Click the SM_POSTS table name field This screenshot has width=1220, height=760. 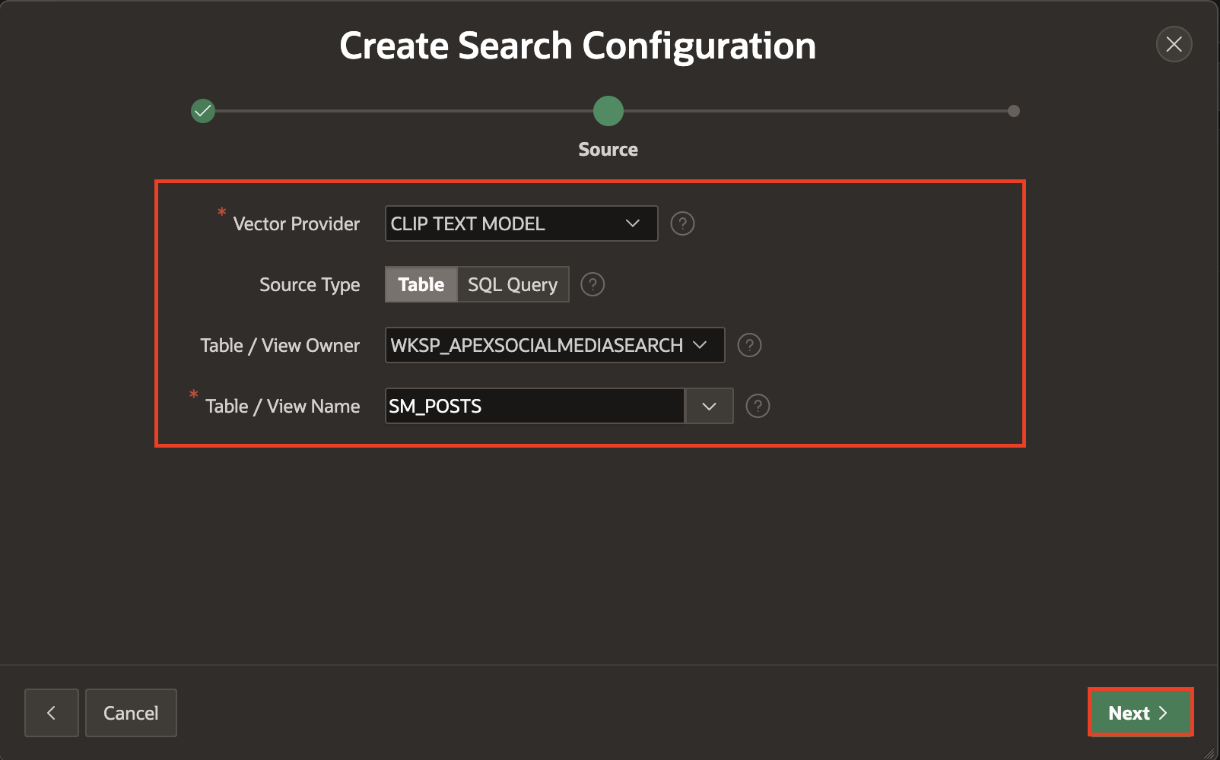534,407
